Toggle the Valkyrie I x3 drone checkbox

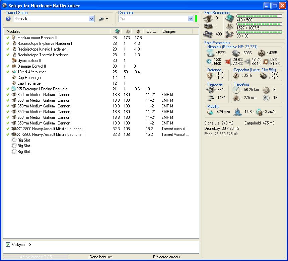(8, 245)
